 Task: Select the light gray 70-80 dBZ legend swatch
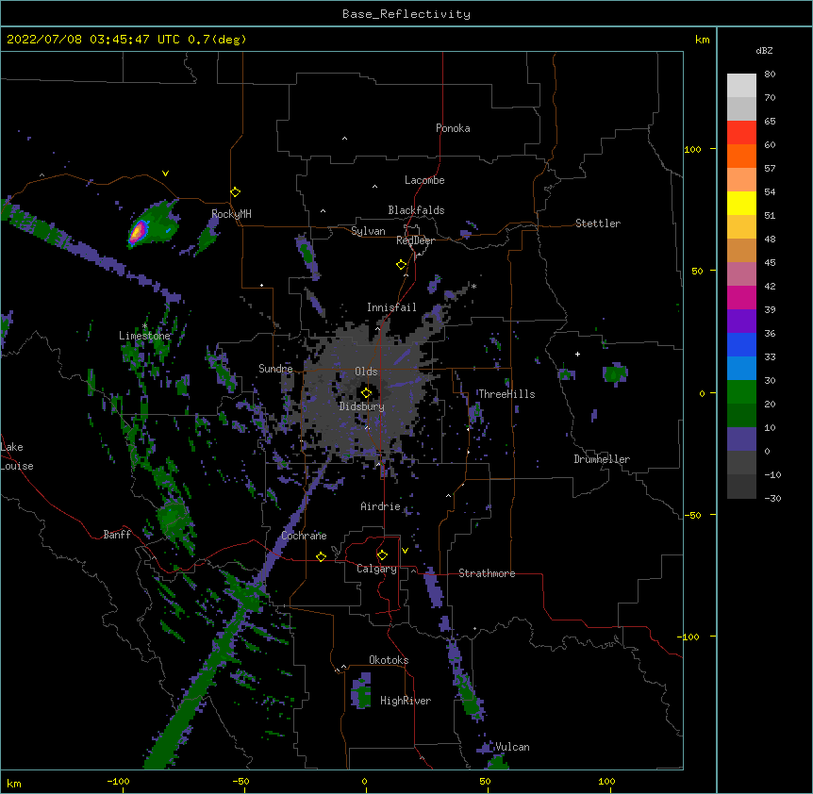tap(741, 86)
